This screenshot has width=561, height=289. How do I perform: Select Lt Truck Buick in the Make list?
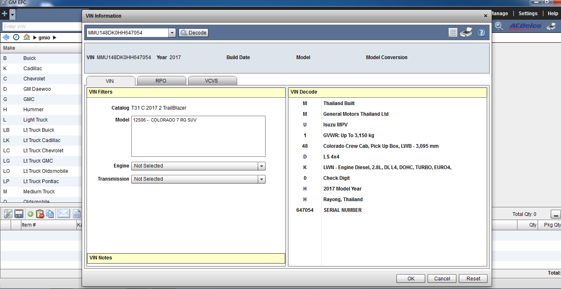click(41, 130)
